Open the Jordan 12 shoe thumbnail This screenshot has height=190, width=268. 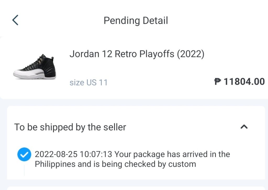pos(35,67)
